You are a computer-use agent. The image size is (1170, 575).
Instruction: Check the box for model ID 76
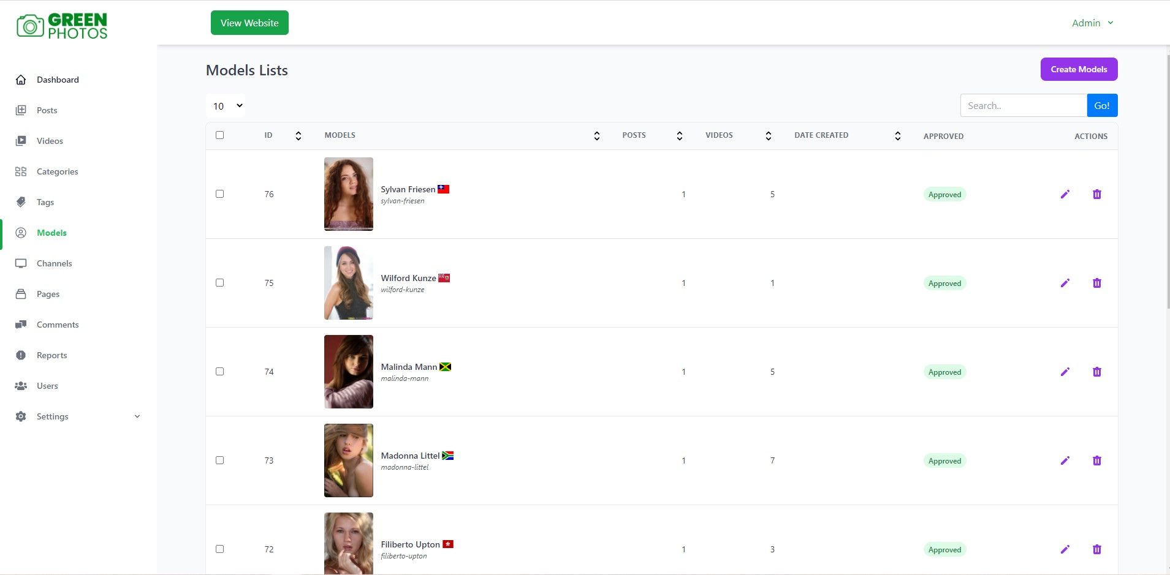pyautogui.click(x=220, y=194)
